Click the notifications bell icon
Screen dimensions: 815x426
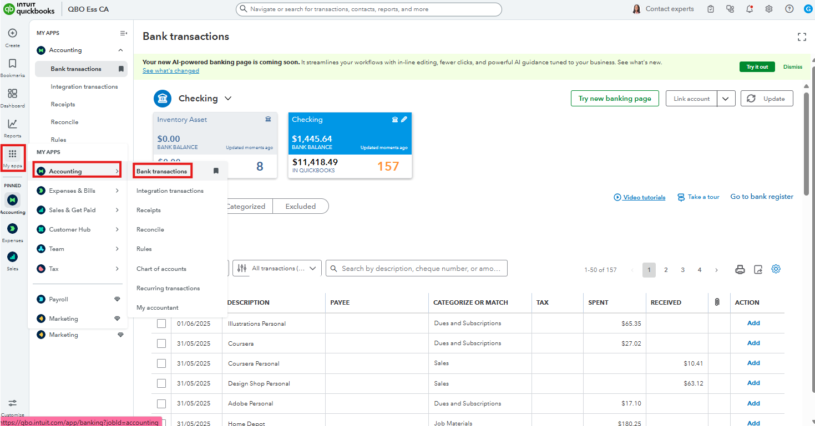pyautogui.click(x=750, y=9)
